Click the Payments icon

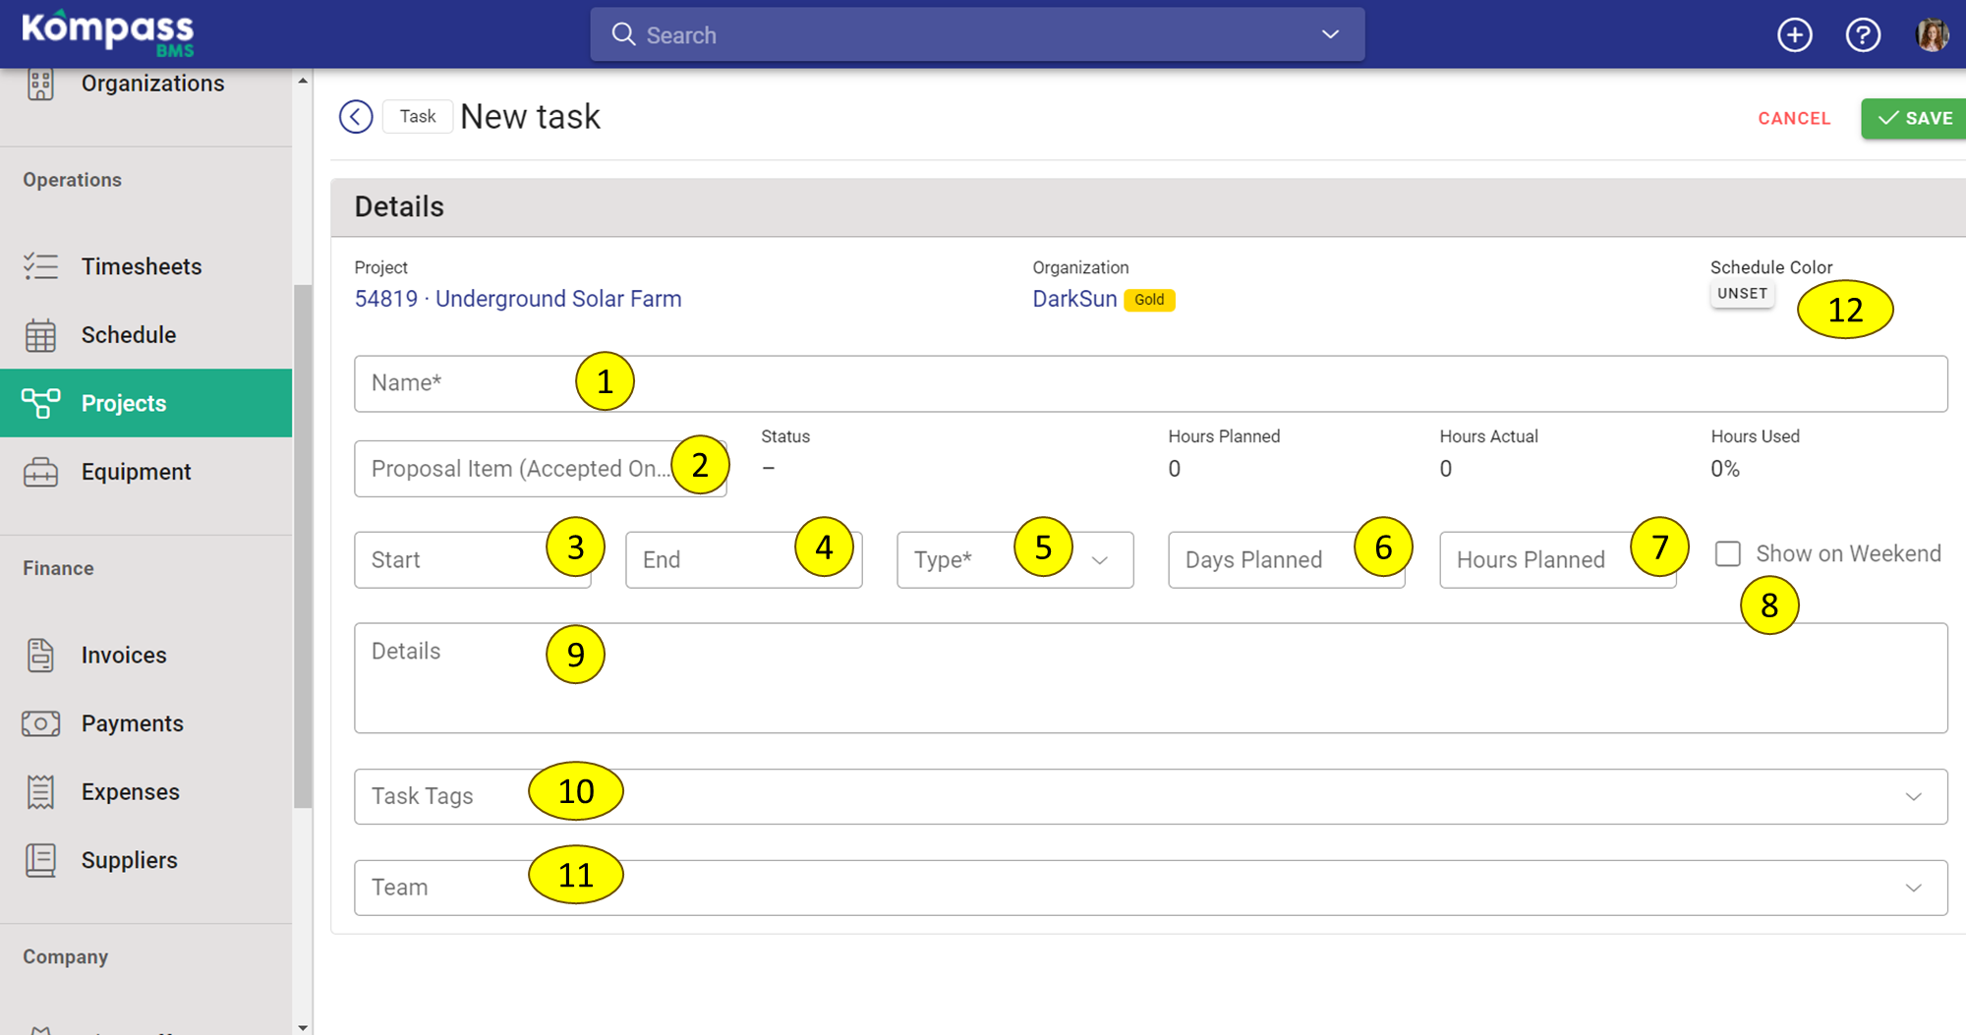tap(40, 722)
